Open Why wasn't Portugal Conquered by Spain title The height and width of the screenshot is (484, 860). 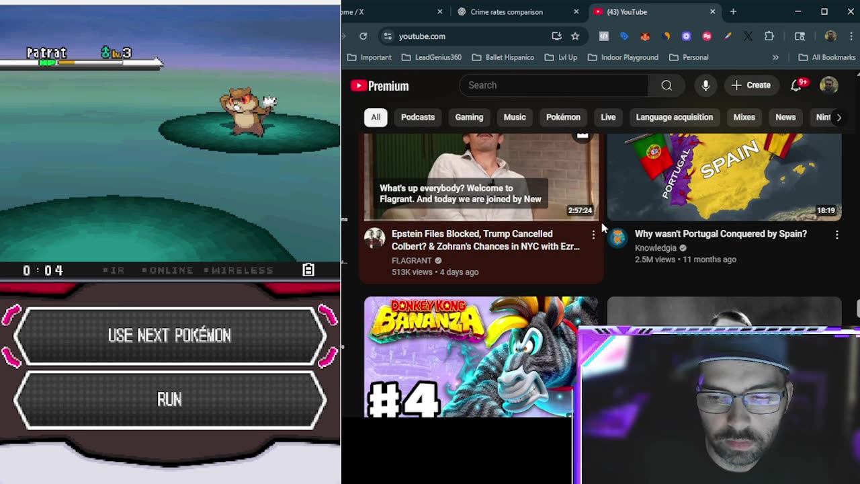[x=721, y=234]
